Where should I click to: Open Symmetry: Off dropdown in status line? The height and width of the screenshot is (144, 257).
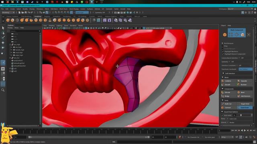click(100, 12)
